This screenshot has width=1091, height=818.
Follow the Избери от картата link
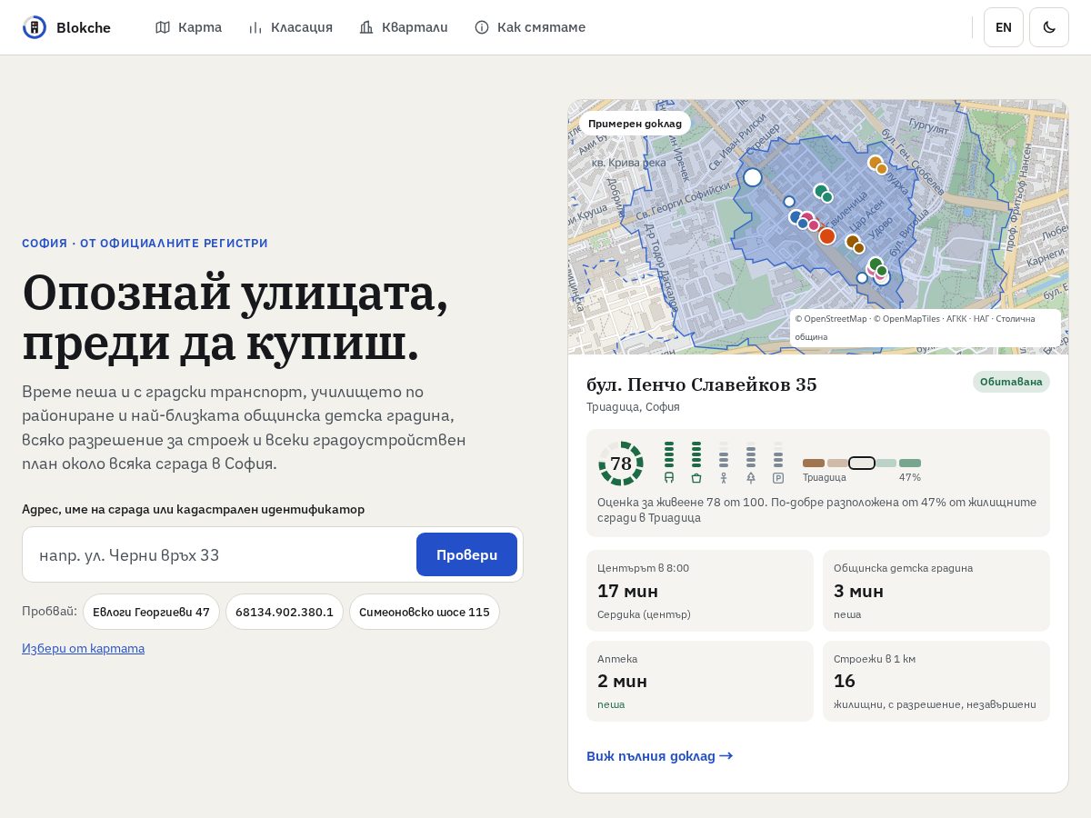coord(83,648)
